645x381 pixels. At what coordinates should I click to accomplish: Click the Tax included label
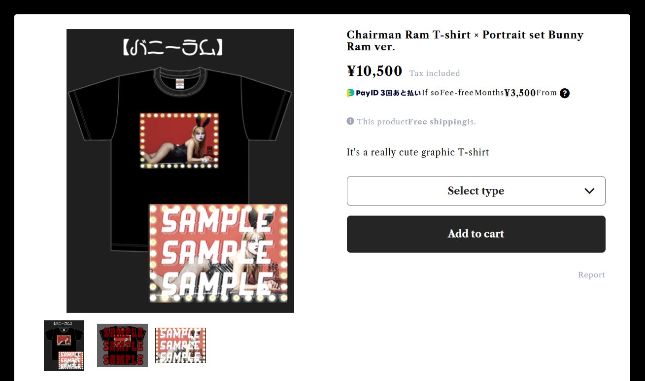(x=435, y=73)
